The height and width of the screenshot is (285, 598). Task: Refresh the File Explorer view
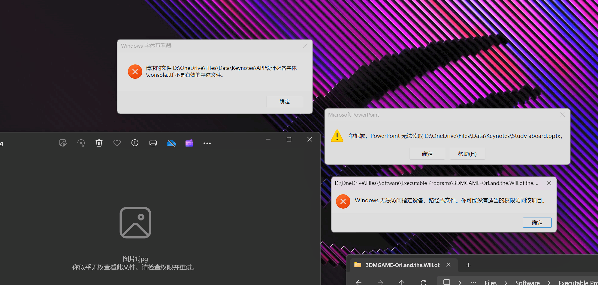point(424,282)
